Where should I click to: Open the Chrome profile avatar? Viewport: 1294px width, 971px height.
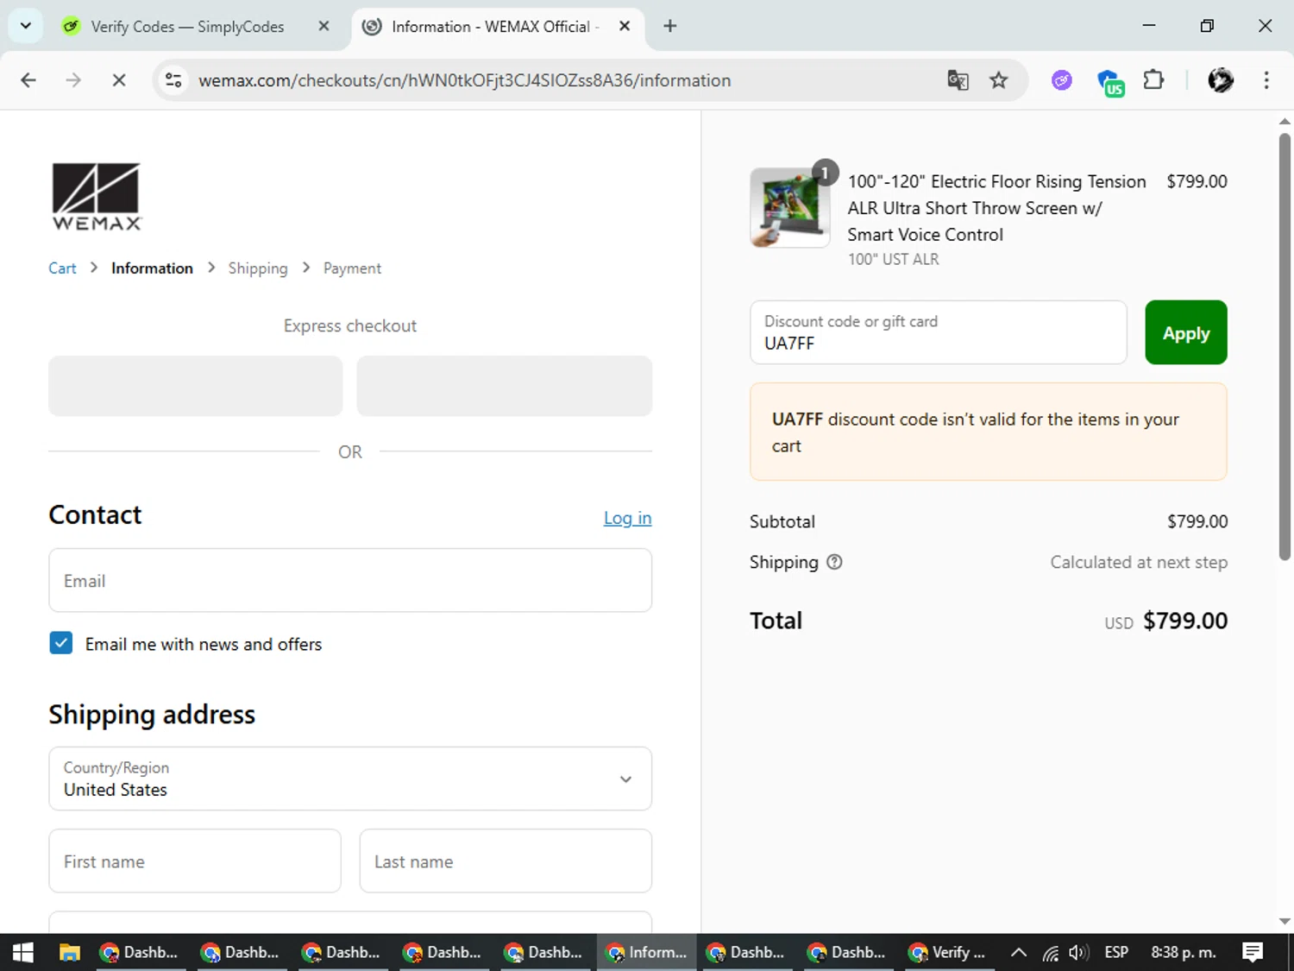click(x=1221, y=80)
